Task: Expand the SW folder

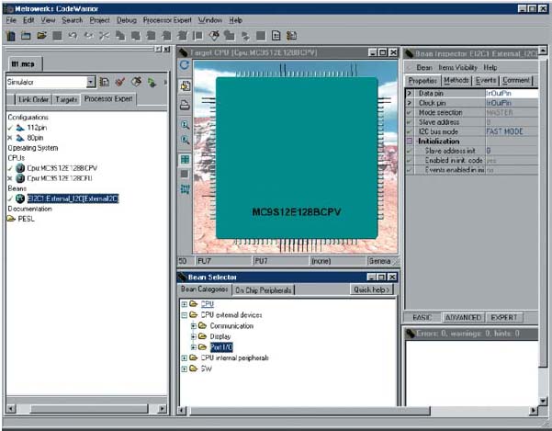Action: pyautogui.click(x=184, y=369)
